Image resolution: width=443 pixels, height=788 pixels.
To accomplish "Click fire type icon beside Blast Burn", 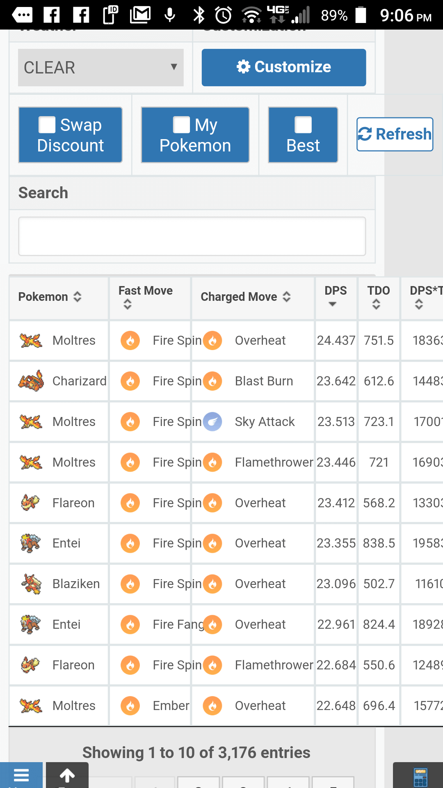I will click(x=212, y=381).
